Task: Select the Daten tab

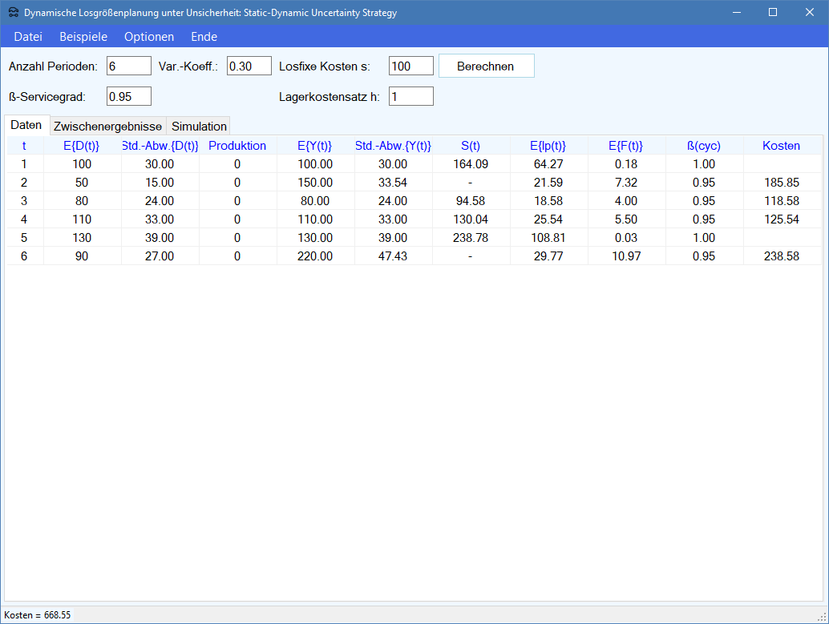Action: (x=26, y=126)
